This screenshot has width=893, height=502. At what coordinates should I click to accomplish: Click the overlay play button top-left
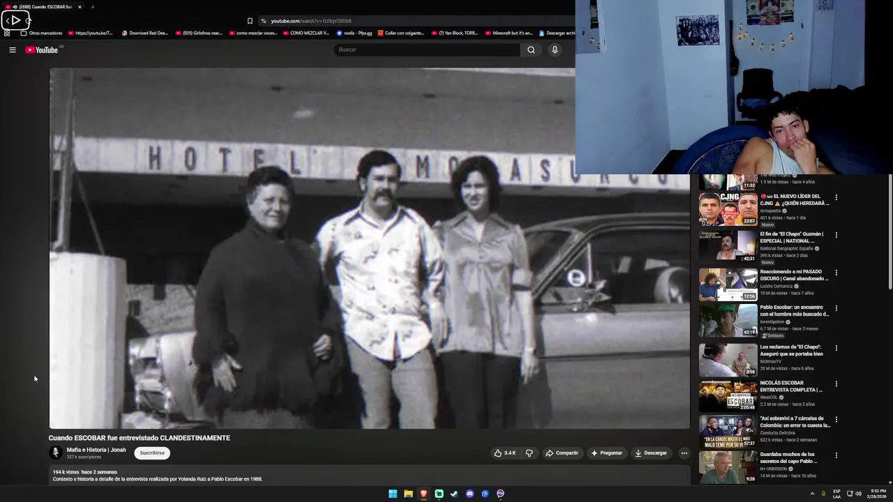pos(15,20)
